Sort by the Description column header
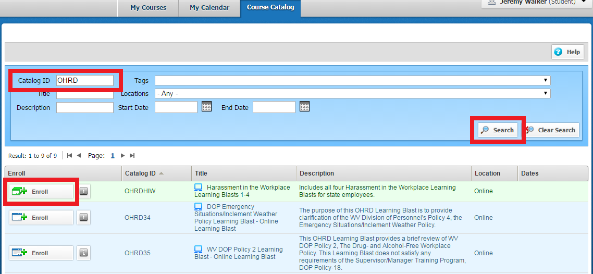The width and height of the screenshot is (593, 274). 384,173
